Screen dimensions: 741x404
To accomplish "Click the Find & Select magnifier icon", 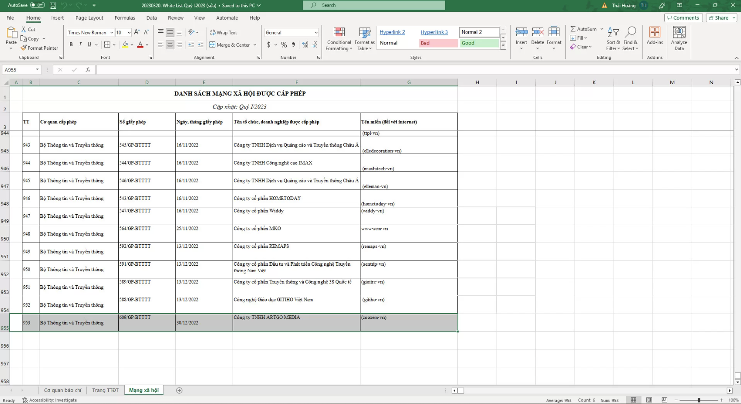I will pos(630,33).
